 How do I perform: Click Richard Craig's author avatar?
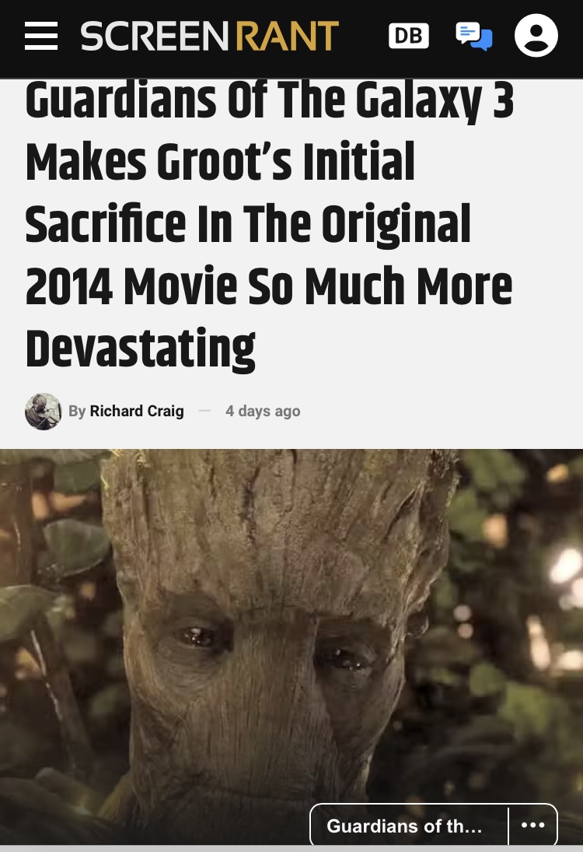43,412
